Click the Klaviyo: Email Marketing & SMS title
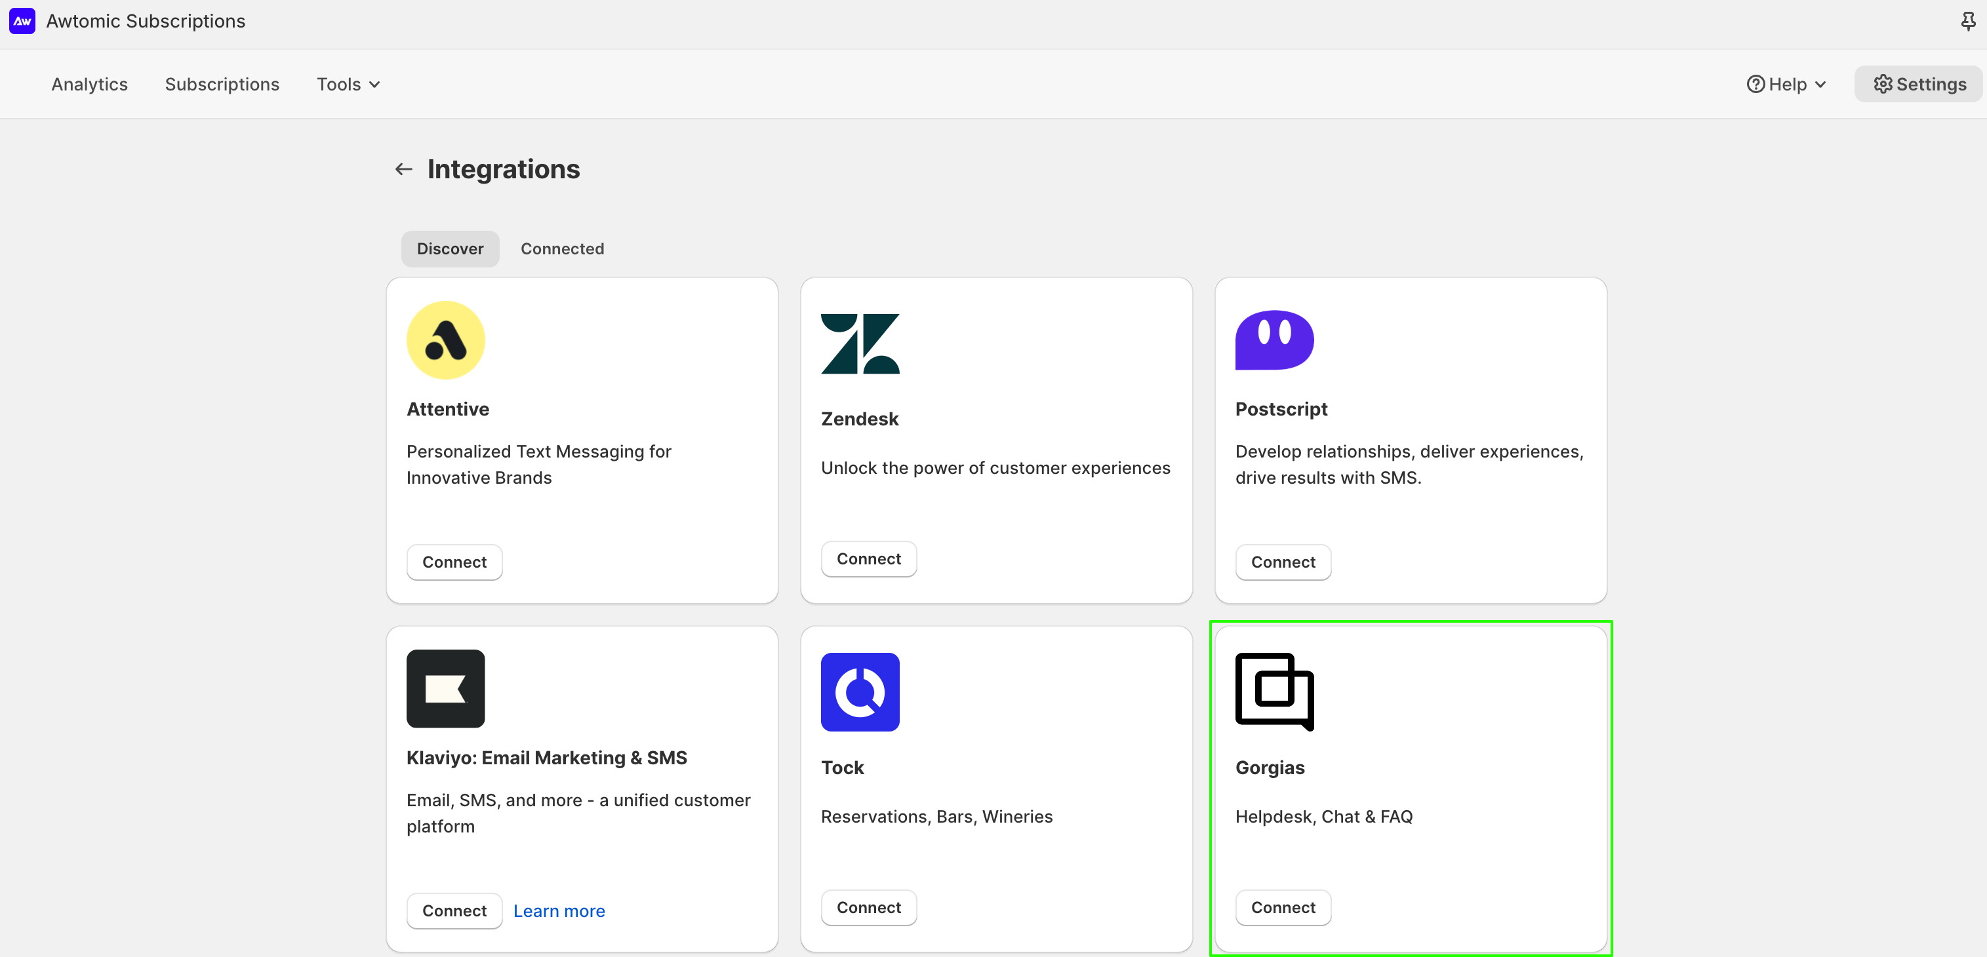Image resolution: width=1987 pixels, height=957 pixels. (546, 758)
